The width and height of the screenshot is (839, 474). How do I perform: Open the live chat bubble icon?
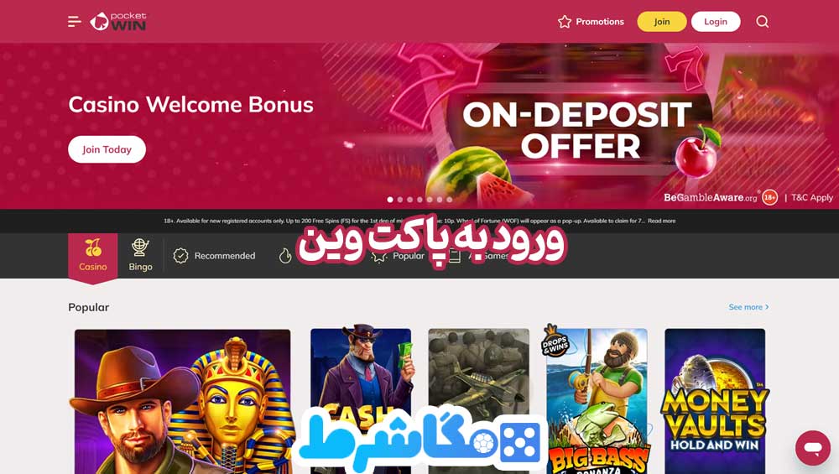813,448
